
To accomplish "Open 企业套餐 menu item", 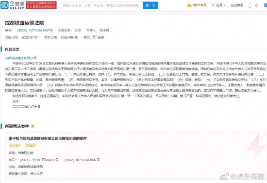I will pyautogui.click(x=237, y=5).
